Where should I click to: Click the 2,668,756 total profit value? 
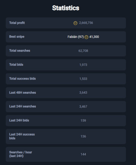[86, 23]
